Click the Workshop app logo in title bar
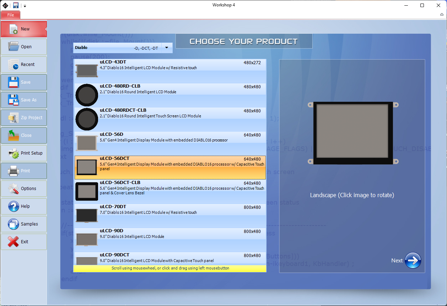The height and width of the screenshot is (306, 447). (5, 5)
